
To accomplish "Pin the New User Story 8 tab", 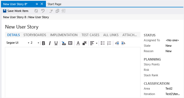I will pyautogui.click(x=37, y=4).
